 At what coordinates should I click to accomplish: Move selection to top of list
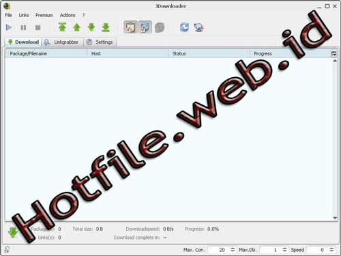[62, 27]
